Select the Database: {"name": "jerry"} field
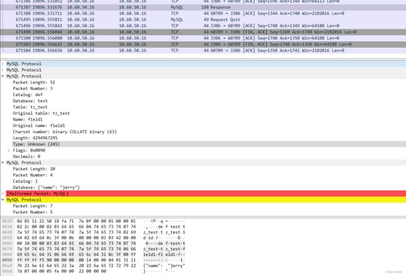This screenshot has height=276, width=406. tap(46, 187)
